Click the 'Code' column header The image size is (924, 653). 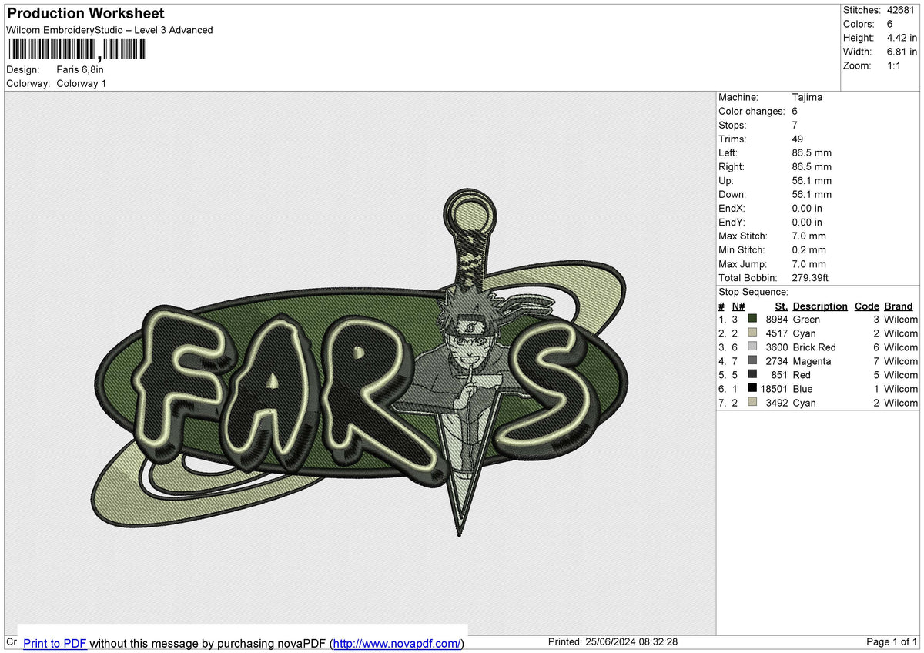pos(867,306)
